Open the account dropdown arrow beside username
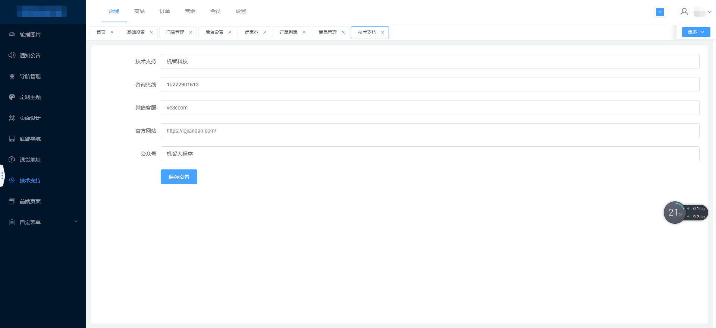 pyautogui.click(x=710, y=12)
